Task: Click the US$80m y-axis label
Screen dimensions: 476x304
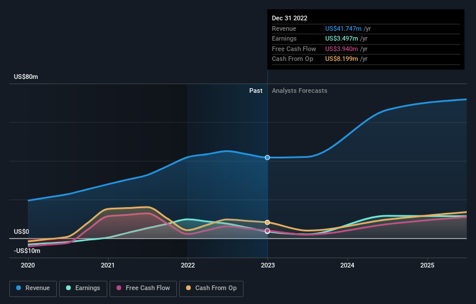Action: coord(26,77)
